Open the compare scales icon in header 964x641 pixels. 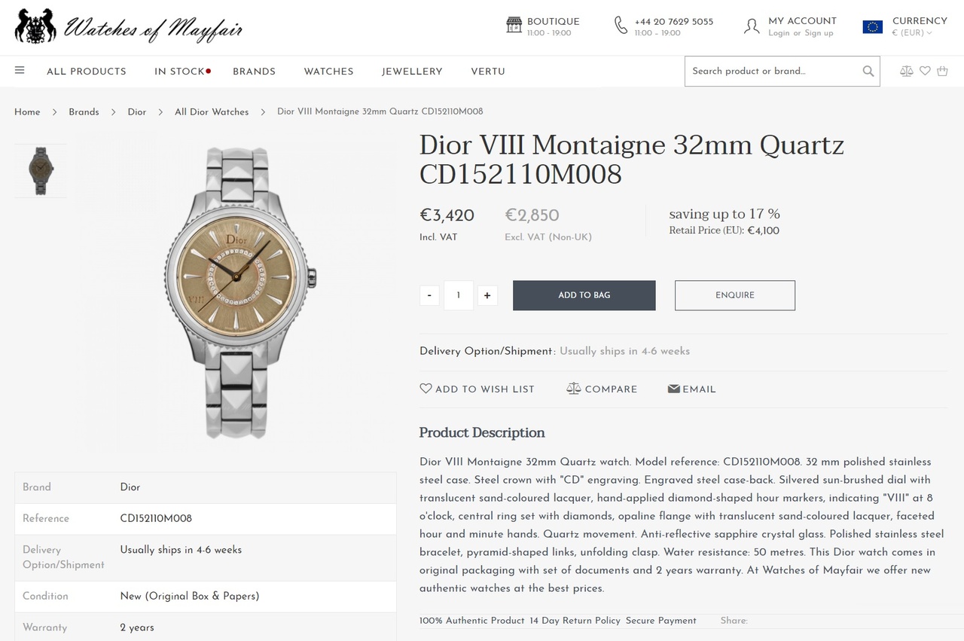[906, 71]
